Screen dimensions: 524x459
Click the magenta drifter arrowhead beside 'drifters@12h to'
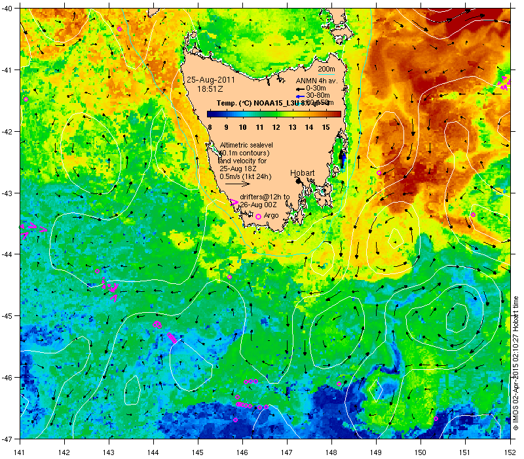234,202
